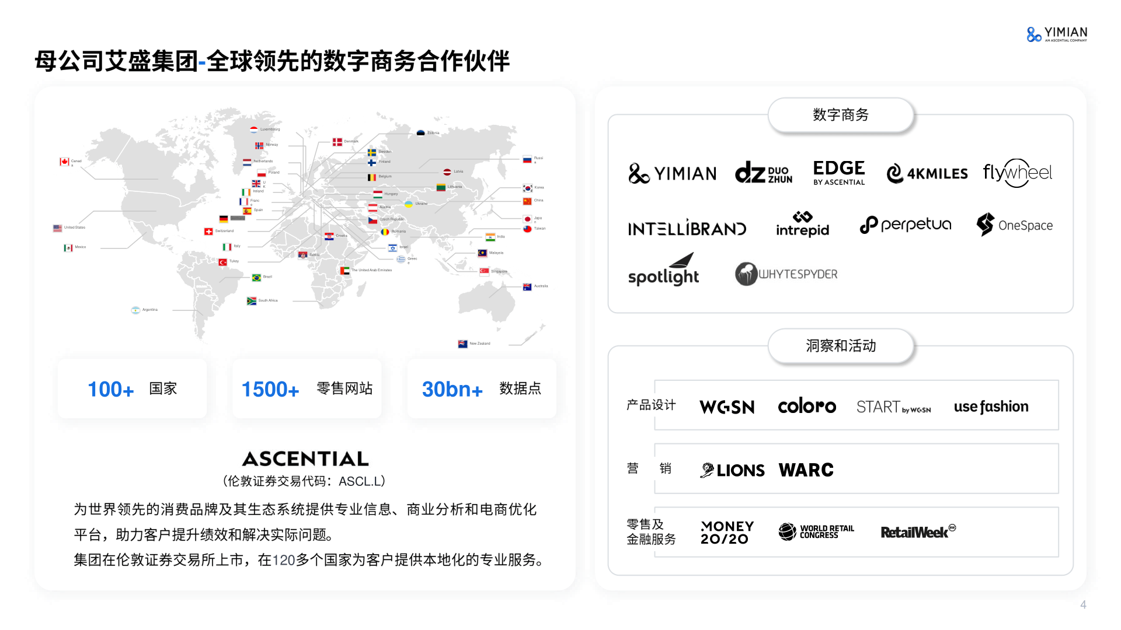Image resolution: width=1121 pixels, height=630 pixels.
Task: Click the 产品设计 row label
Action: (x=651, y=405)
